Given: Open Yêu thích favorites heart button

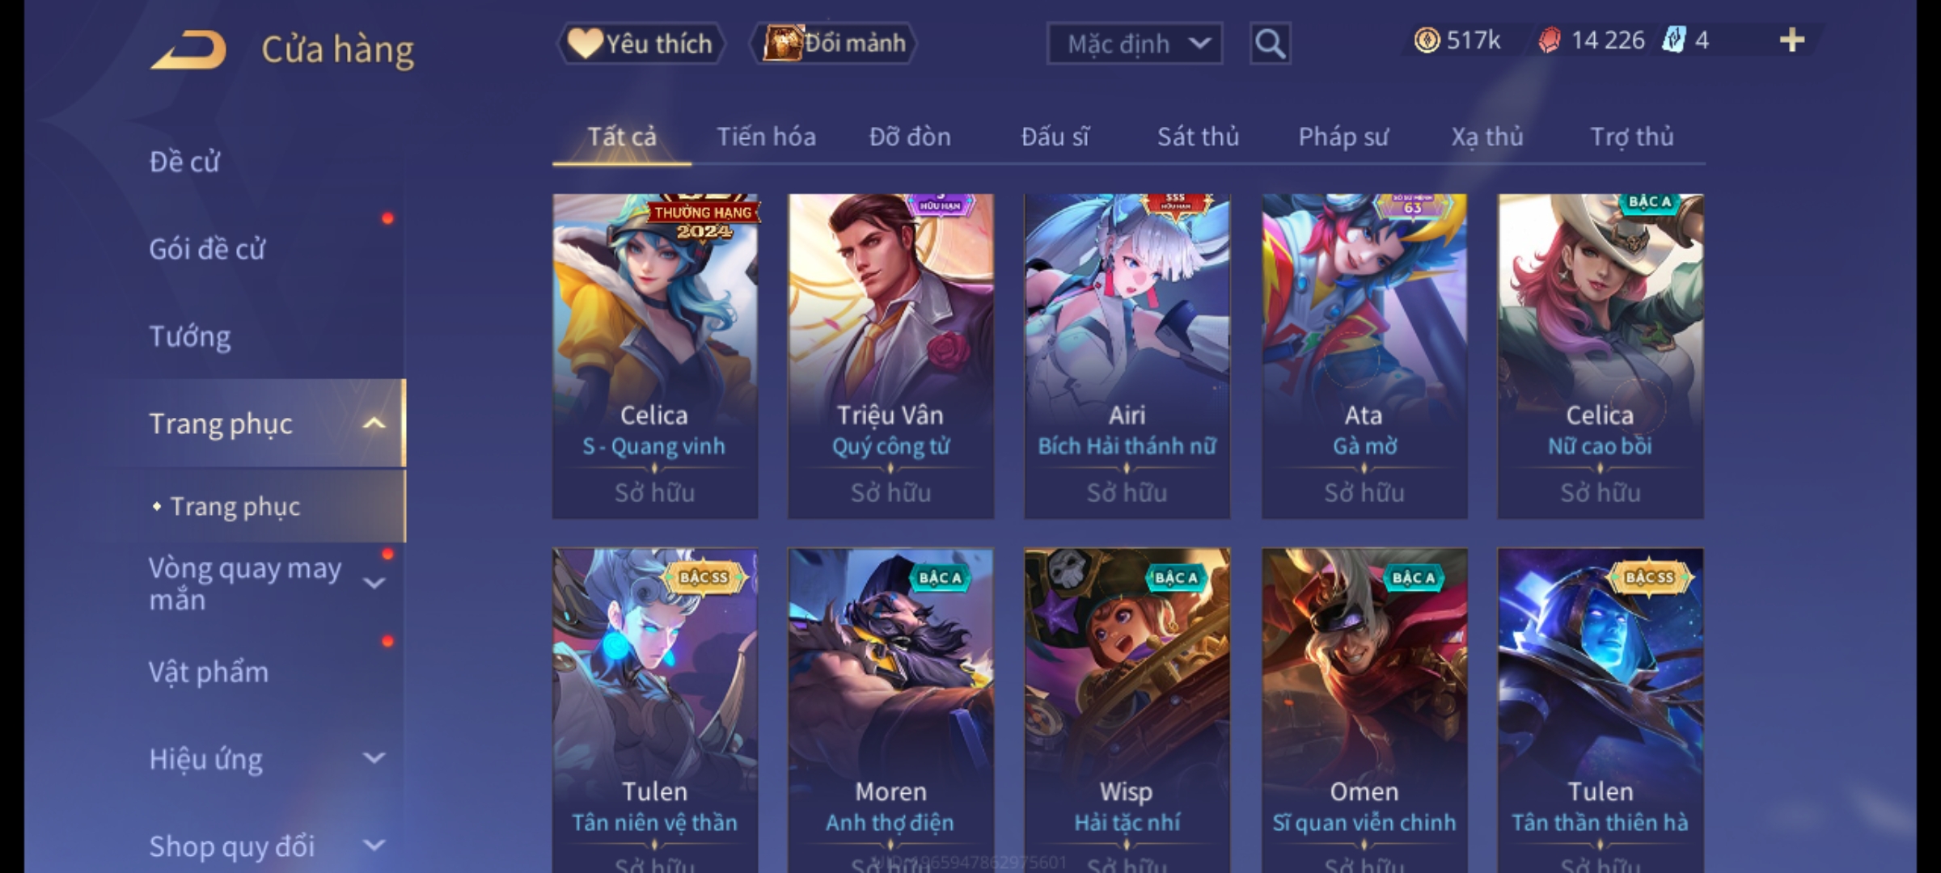Looking at the screenshot, I should coord(641,44).
